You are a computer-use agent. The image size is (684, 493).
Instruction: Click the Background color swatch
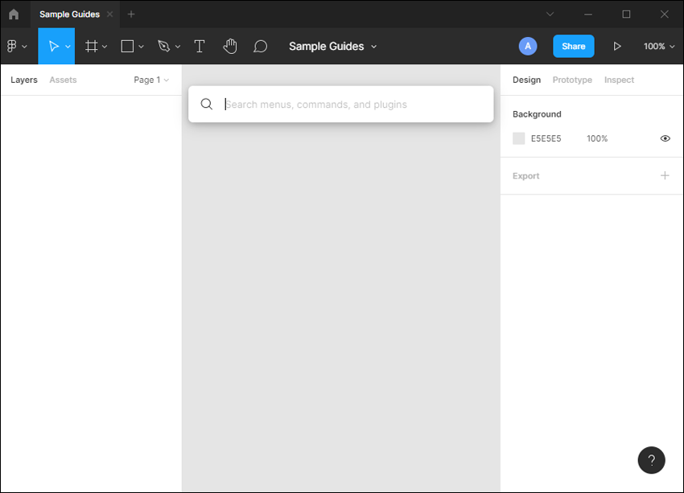[518, 138]
